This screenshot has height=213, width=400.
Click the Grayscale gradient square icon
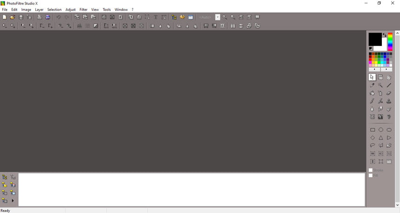[96, 26]
